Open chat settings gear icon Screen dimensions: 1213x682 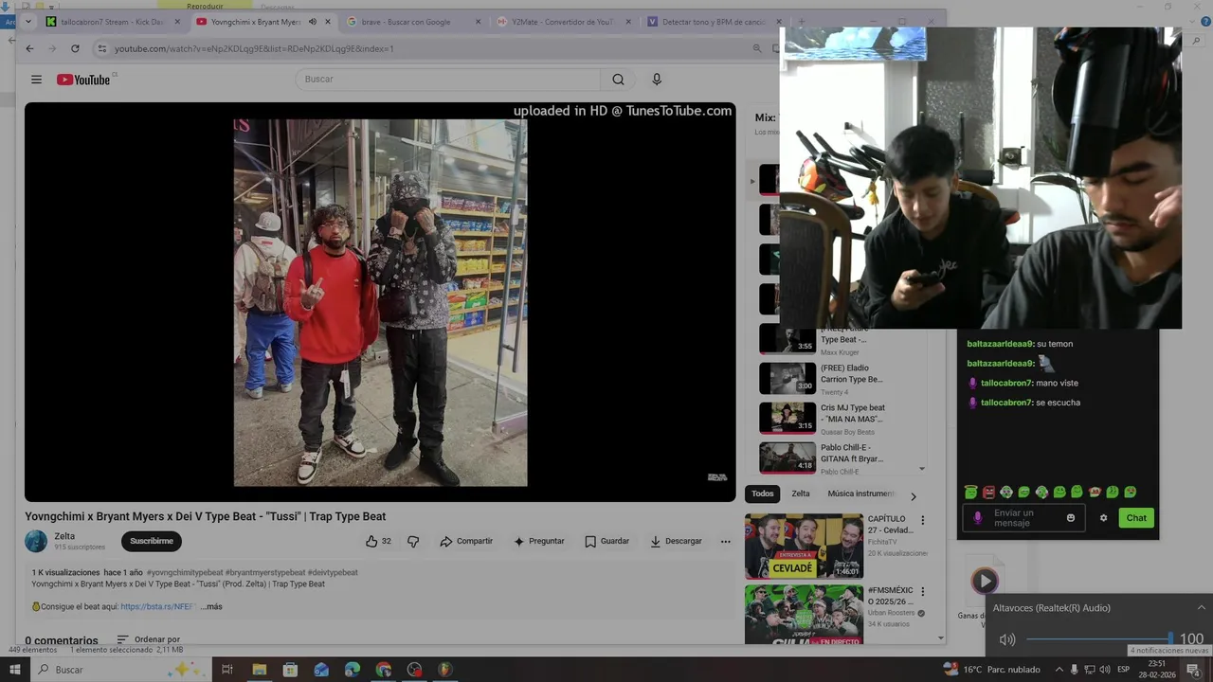pos(1103,518)
